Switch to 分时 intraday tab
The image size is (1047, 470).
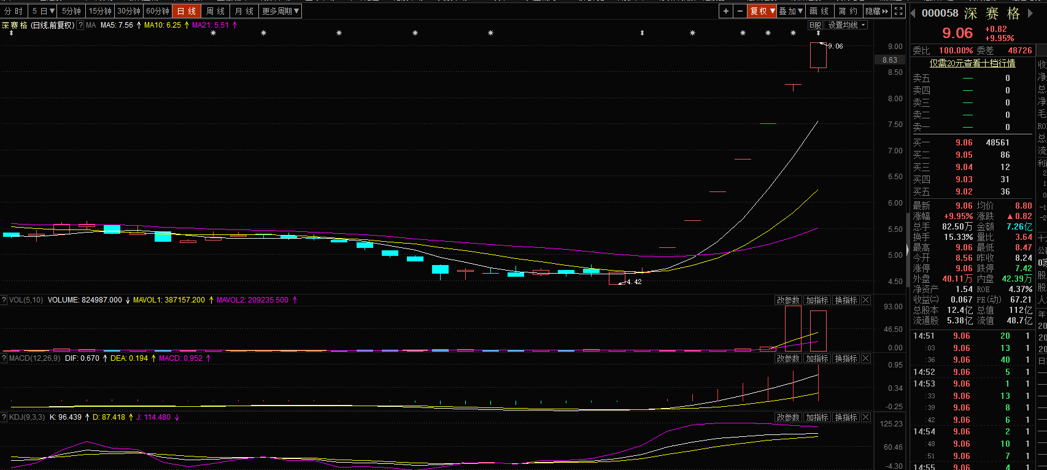coord(14,11)
